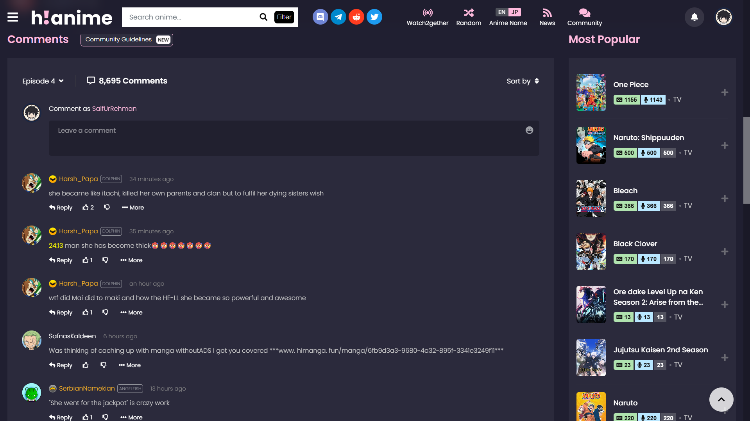Click the scroll-to-top arrow button
The width and height of the screenshot is (750, 421).
point(721,399)
